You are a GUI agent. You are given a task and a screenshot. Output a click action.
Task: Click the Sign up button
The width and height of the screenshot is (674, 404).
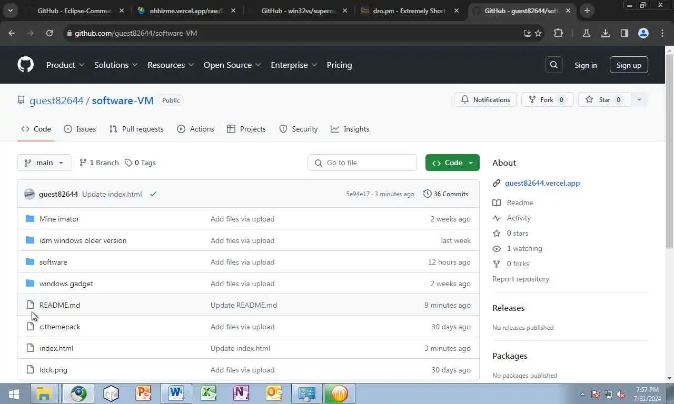coord(629,65)
